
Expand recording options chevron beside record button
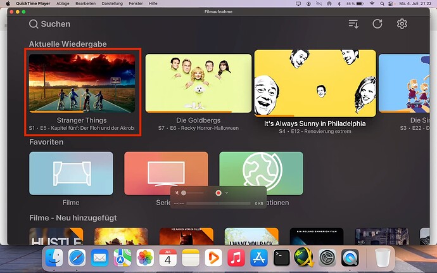(227, 193)
